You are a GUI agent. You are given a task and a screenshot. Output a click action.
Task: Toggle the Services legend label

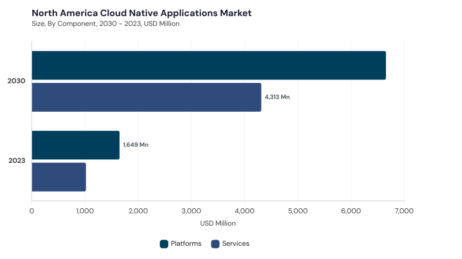(x=236, y=243)
